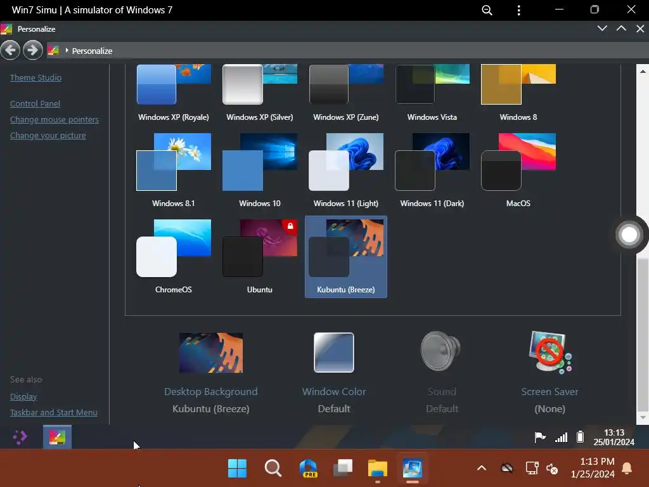Select the Windows XP (Silver) theme
The height and width of the screenshot is (487, 649).
point(259,93)
